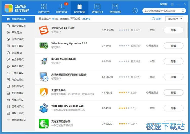Image resolution: width=190 pixels, height=134 pixels.
Task: Click the search magnifier icon
Action: click(183, 11)
